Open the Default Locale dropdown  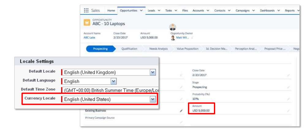153,72
